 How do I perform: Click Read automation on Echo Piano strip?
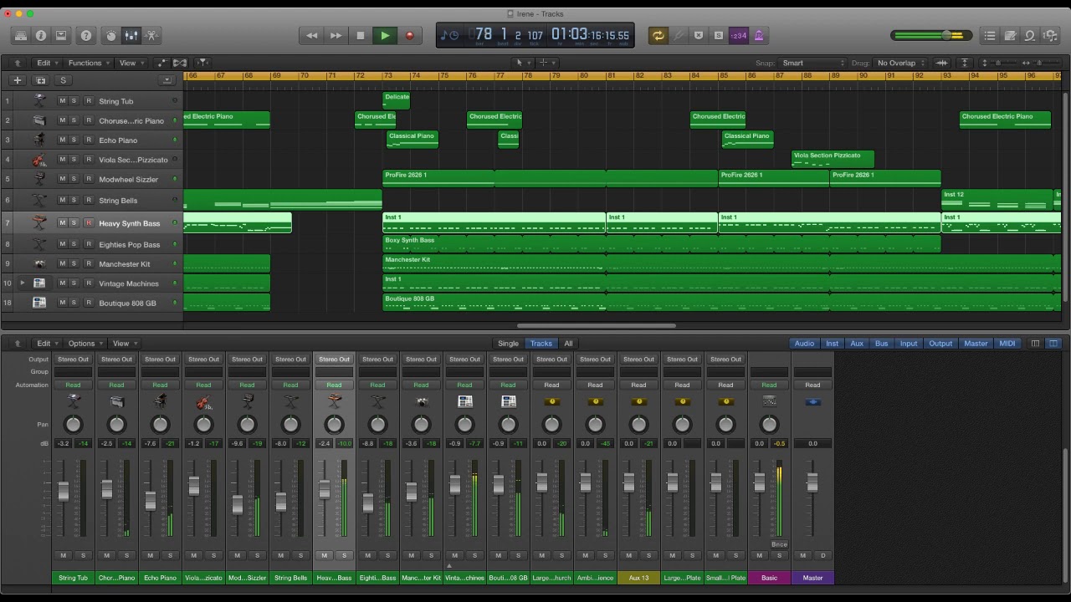coord(160,385)
